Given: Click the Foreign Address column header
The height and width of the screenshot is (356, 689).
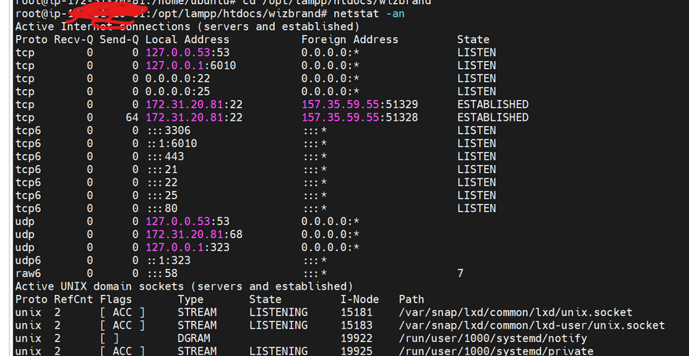Looking at the screenshot, I should pyautogui.click(x=349, y=40).
